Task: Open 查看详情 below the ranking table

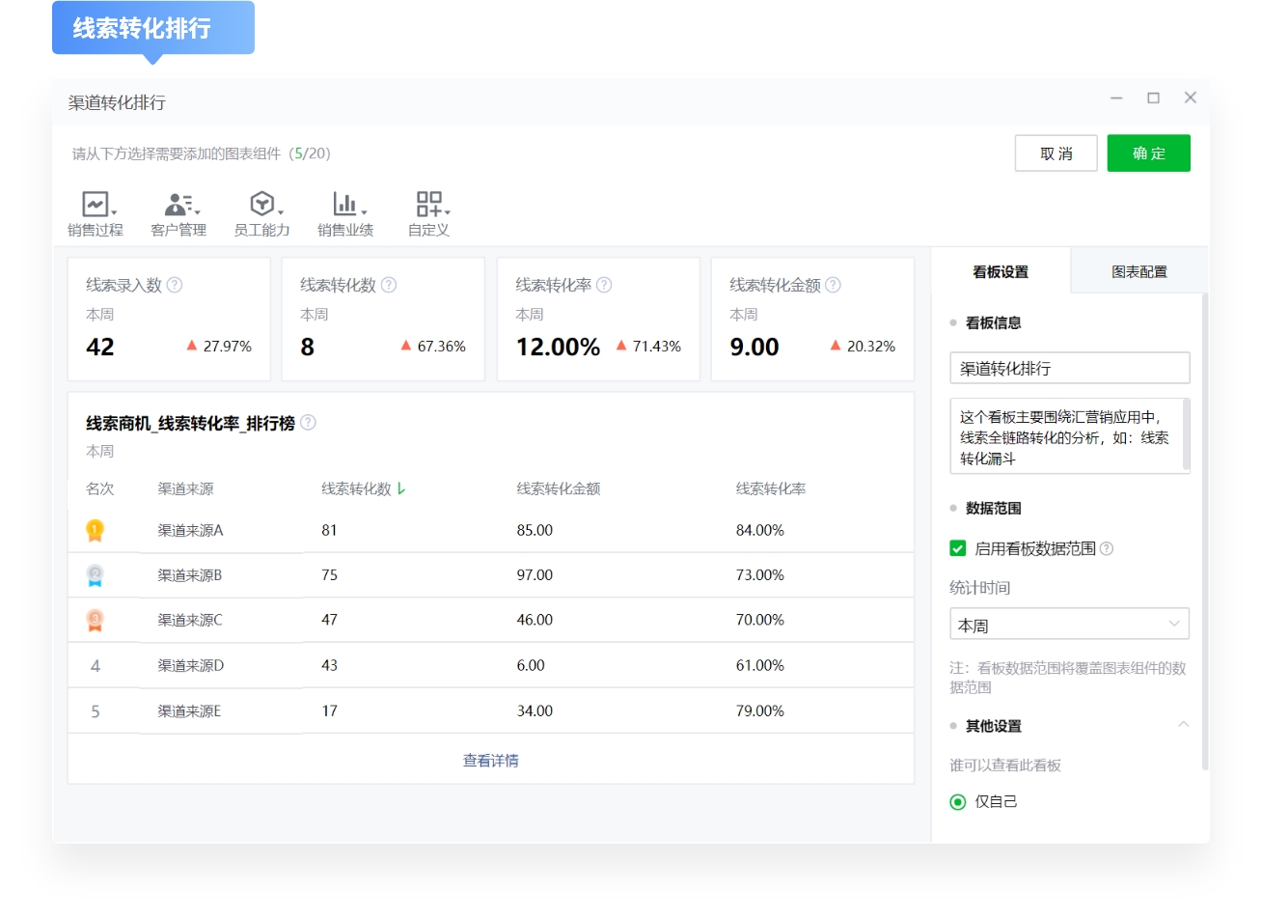Action: point(489,761)
